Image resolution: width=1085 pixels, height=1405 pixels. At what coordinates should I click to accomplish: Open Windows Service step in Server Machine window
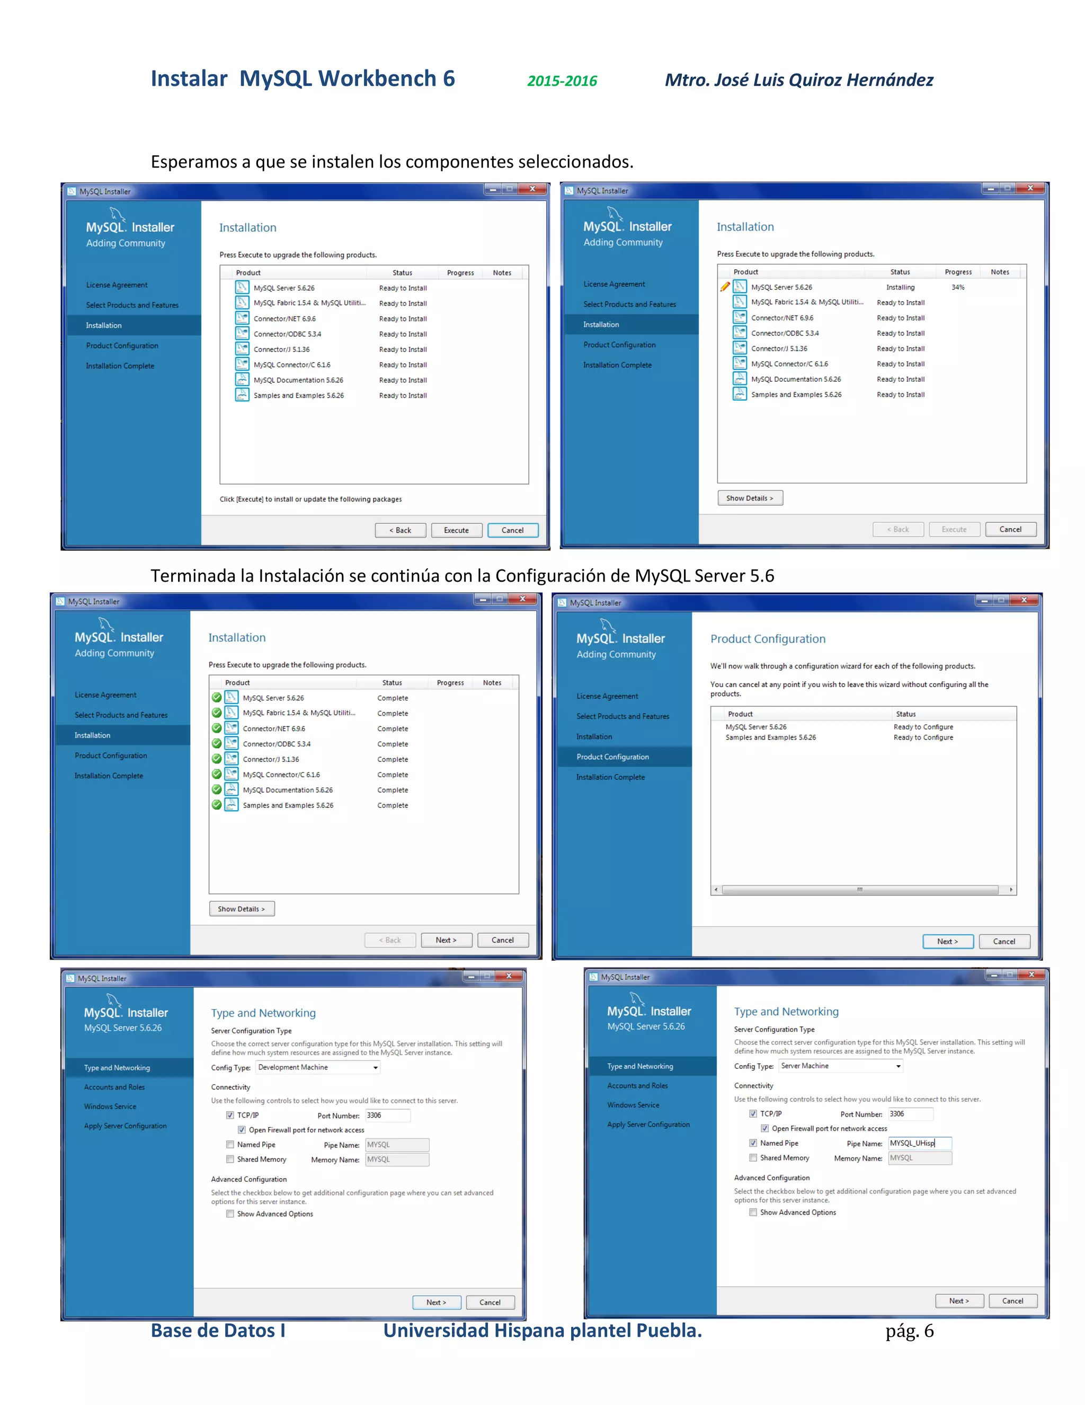point(633,1106)
